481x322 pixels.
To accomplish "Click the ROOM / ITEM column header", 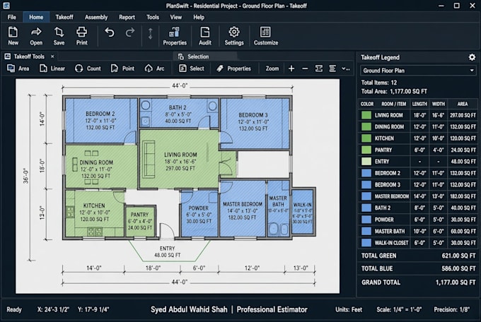I will (x=393, y=105).
